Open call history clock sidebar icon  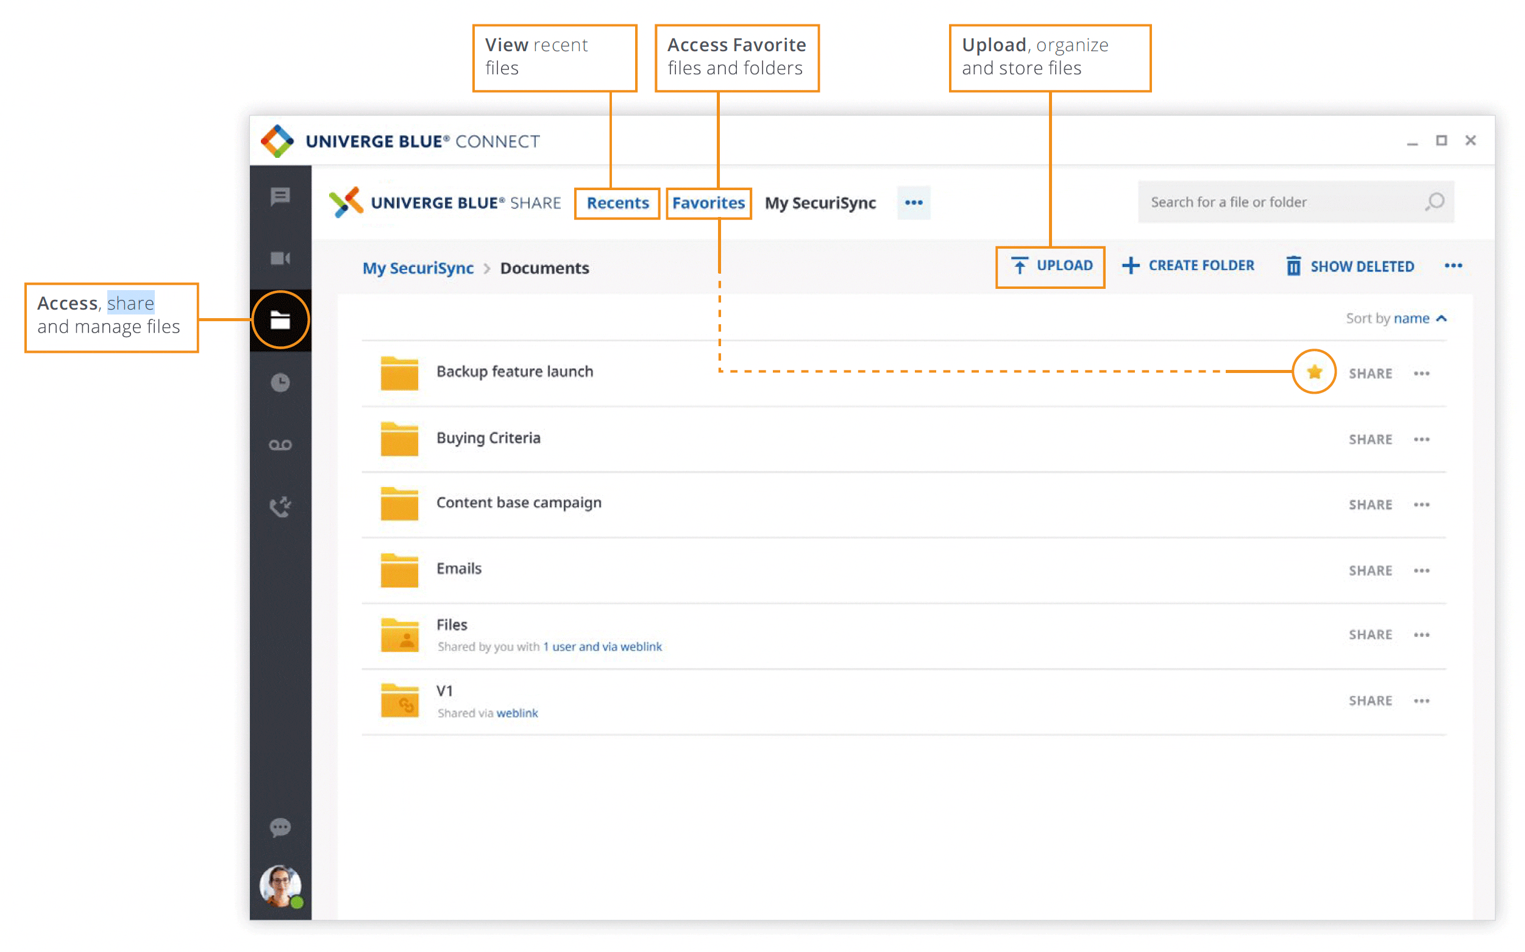point(280,382)
